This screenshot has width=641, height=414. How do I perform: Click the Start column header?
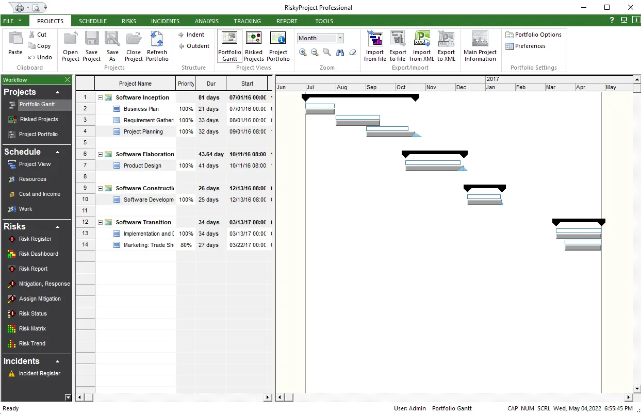coord(247,84)
